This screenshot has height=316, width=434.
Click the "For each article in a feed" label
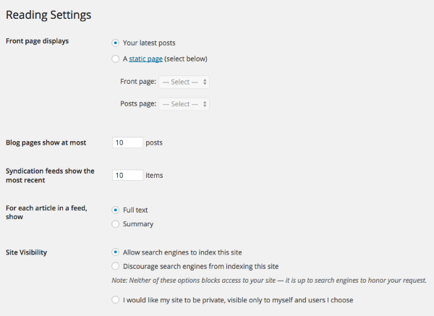click(x=46, y=212)
